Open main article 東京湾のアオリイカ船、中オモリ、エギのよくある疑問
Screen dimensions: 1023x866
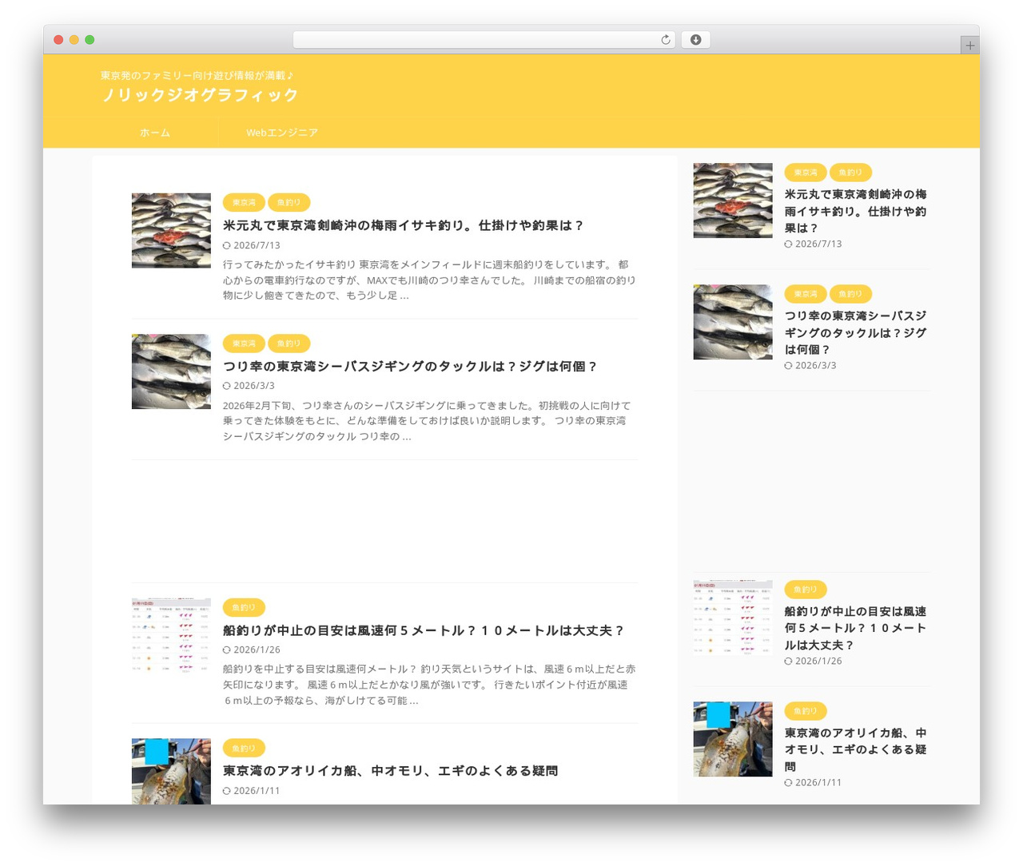tap(390, 771)
